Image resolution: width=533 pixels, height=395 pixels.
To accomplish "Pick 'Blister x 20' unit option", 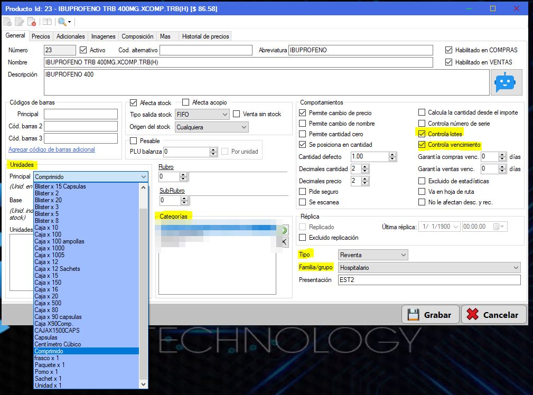I will tap(86, 200).
